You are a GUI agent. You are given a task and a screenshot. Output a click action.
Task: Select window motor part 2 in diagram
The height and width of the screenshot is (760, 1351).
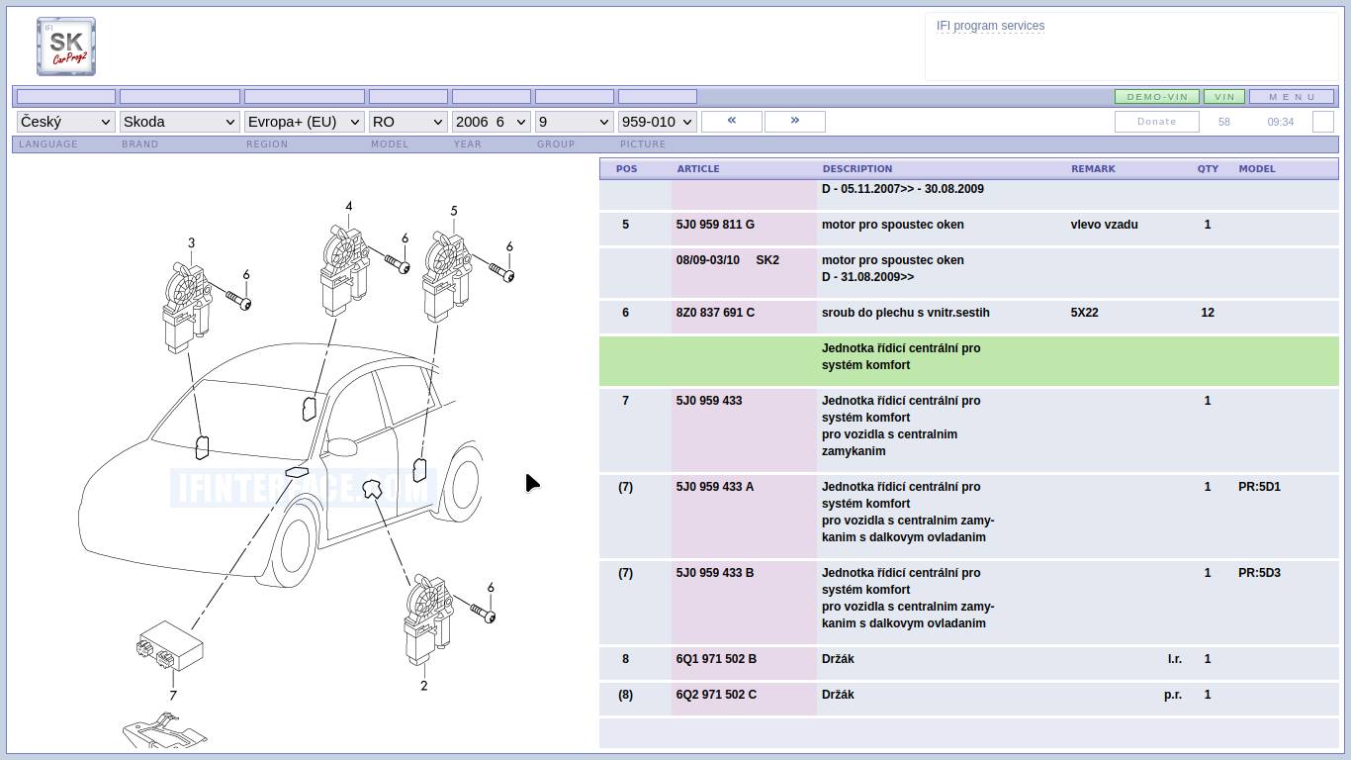tap(428, 618)
